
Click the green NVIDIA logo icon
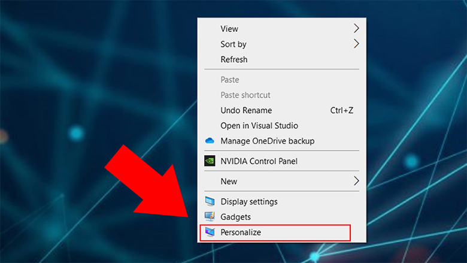tap(210, 161)
